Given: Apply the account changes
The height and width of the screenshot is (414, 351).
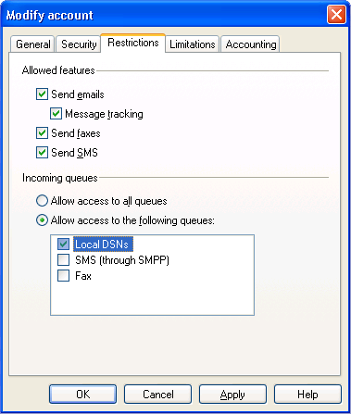Looking at the screenshot, I should (x=232, y=395).
